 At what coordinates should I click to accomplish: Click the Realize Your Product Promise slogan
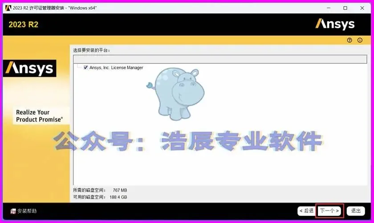[40, 115]
